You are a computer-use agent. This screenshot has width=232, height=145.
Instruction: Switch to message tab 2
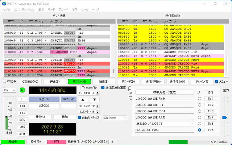pyautogui.click(x=130, y=96)
